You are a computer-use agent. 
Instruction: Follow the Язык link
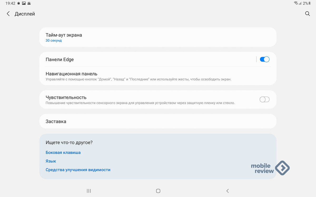51,161
